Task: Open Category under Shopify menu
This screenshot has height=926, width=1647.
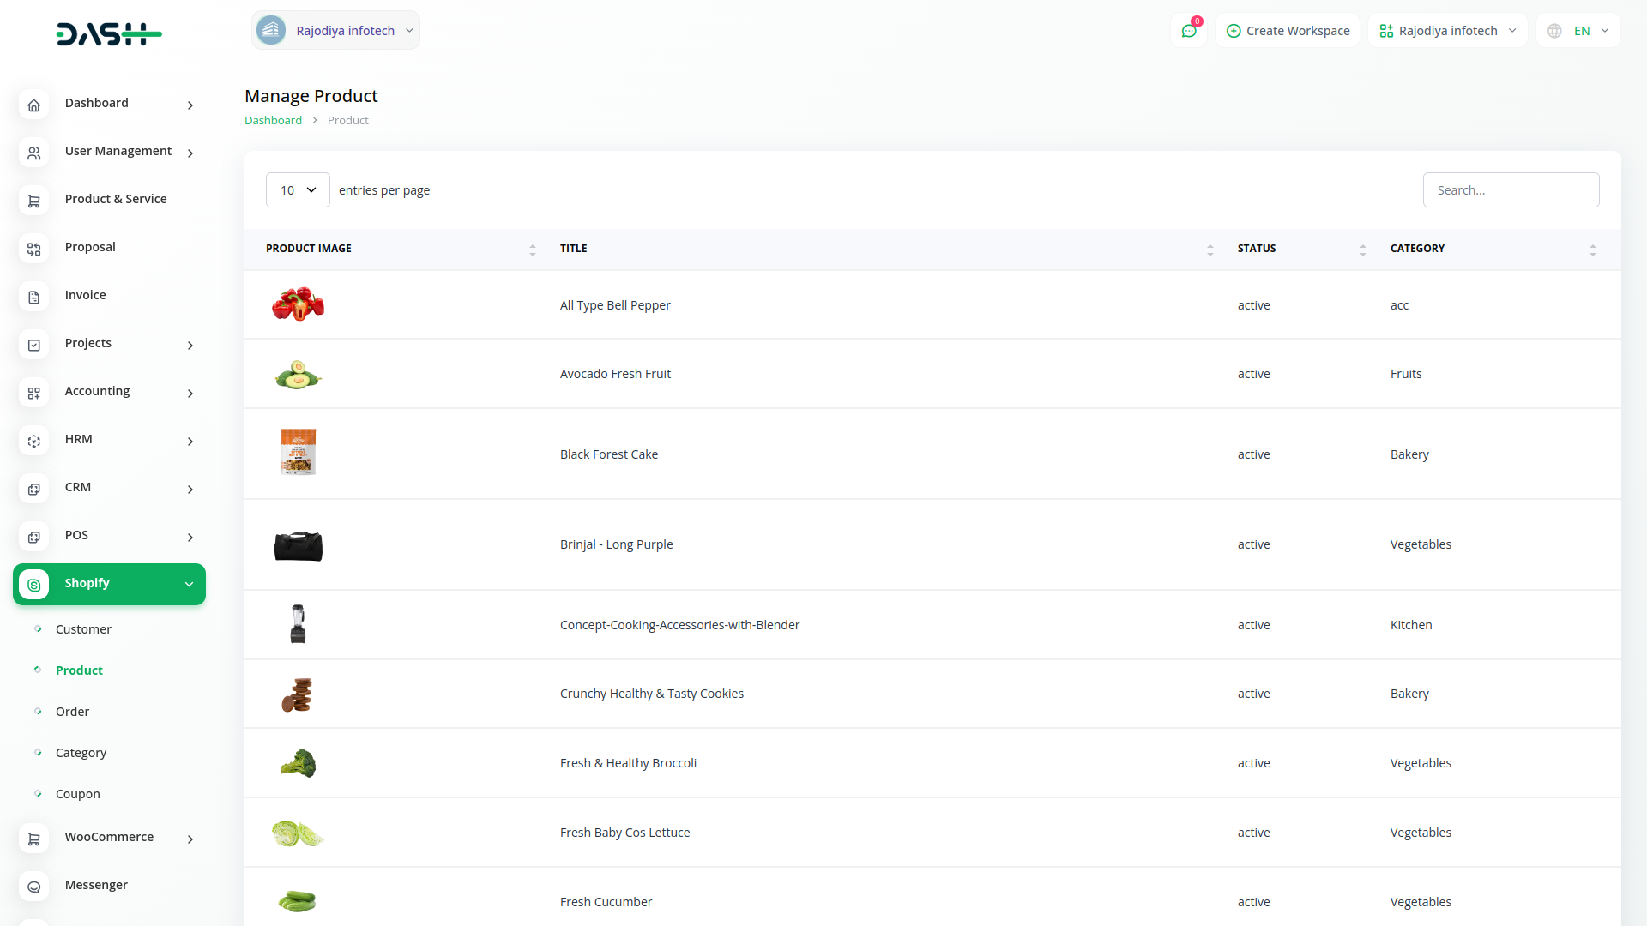Action: (x=81, y=753)
